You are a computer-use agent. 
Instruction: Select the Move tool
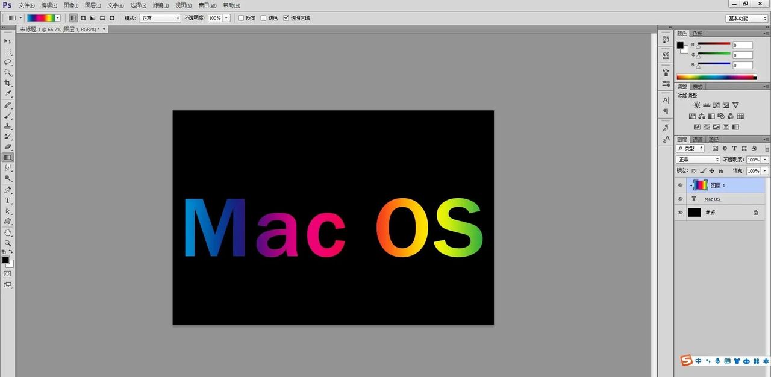coord(8,41)
